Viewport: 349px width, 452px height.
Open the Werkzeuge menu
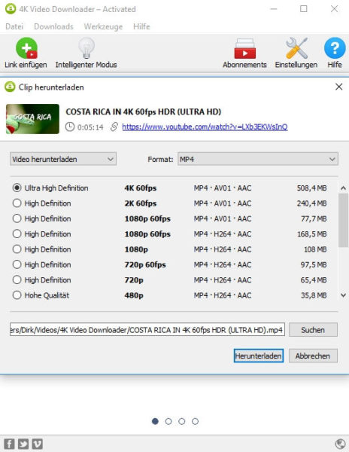coord(103,26)
